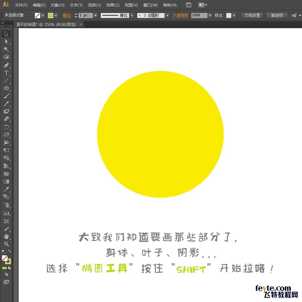This screenshot has height=302, width=302.
Task: Set None mode in toolbox
Action: click(9, 268)
